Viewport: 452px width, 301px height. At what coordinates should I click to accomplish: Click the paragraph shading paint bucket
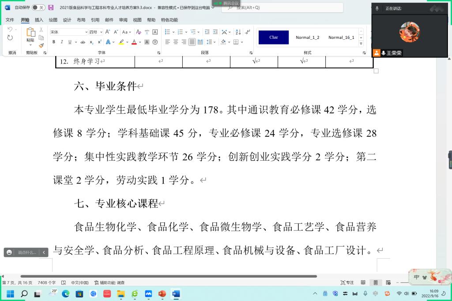coord(223,42)
